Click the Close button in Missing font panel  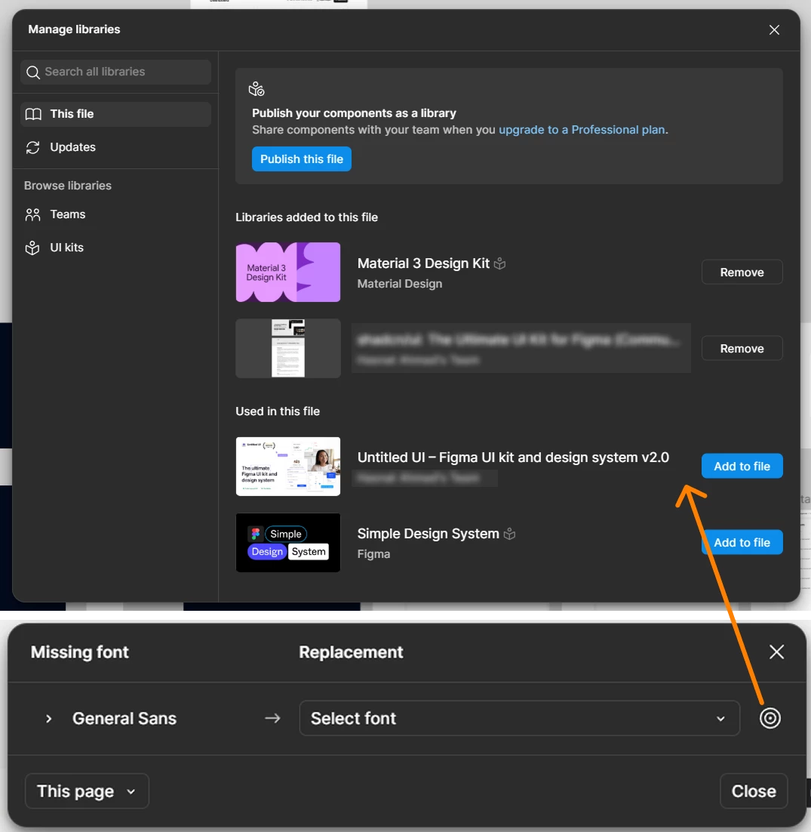(x=754, y=791)
